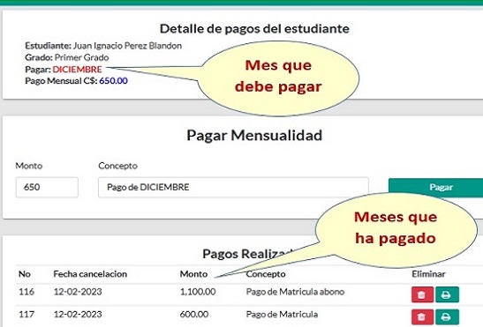The height and width of the screenshot is (327, 483).
Task: Click 'Pago de Matricula abono' concept cell
Action: point(295,292)
